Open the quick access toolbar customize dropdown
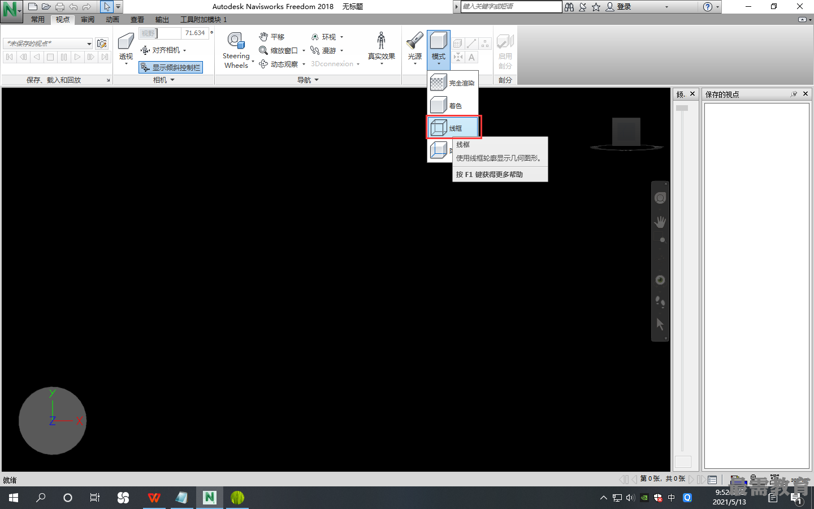Screen dimensions: 814x509 coord(118,7)
